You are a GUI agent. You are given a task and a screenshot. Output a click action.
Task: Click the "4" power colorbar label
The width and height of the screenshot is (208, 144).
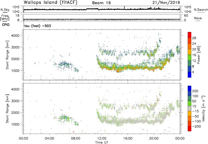point(193,72)
